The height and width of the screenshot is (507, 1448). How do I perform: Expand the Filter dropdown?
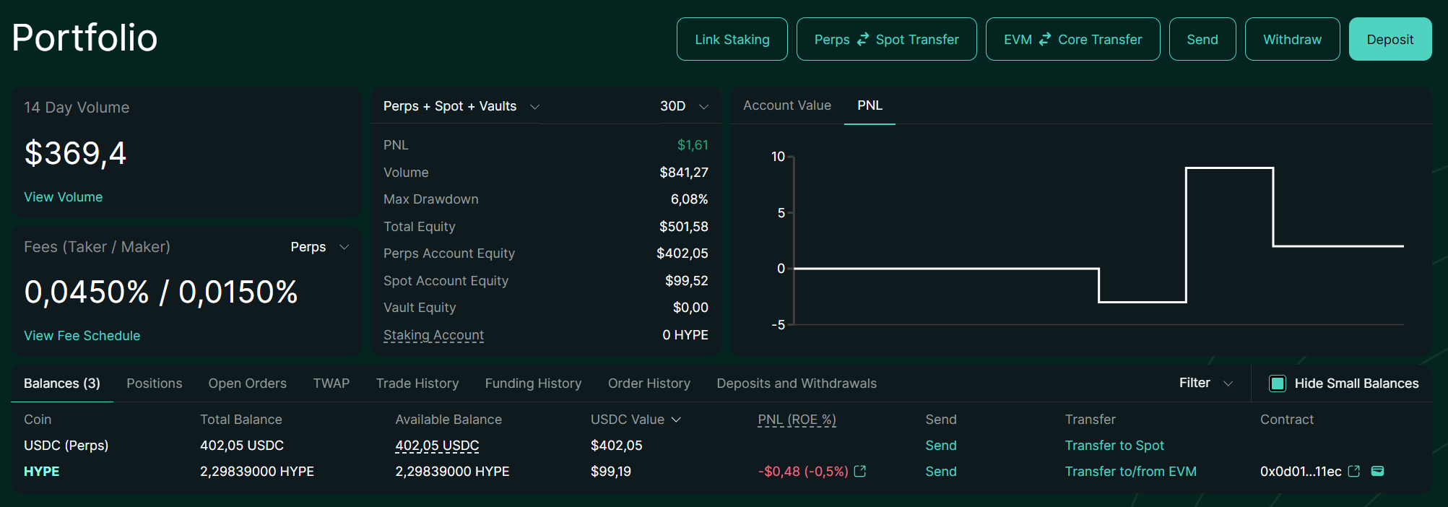(x=1206, y=383)
